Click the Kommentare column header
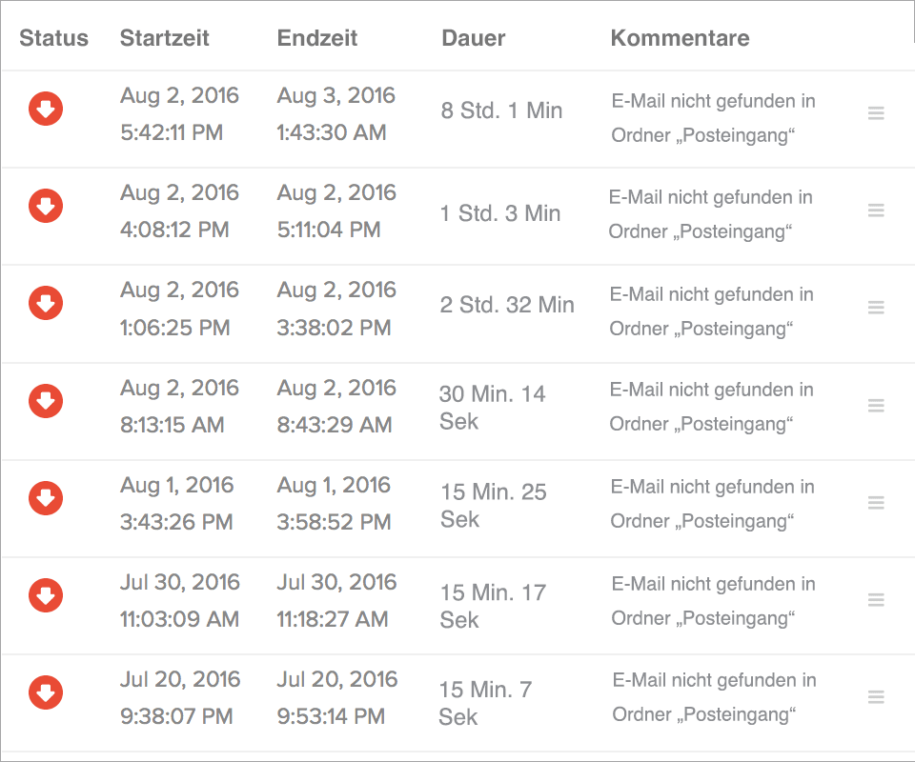915x762 pixels. click(x=680, y=38)
